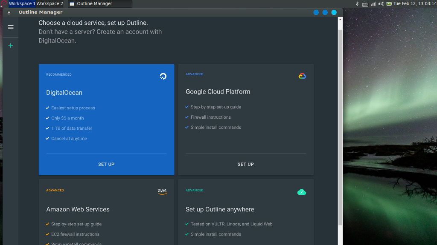Screen dimensions: 437x245
Task: Open the hamburger menu in the sidebar
Action: (11, 27)
